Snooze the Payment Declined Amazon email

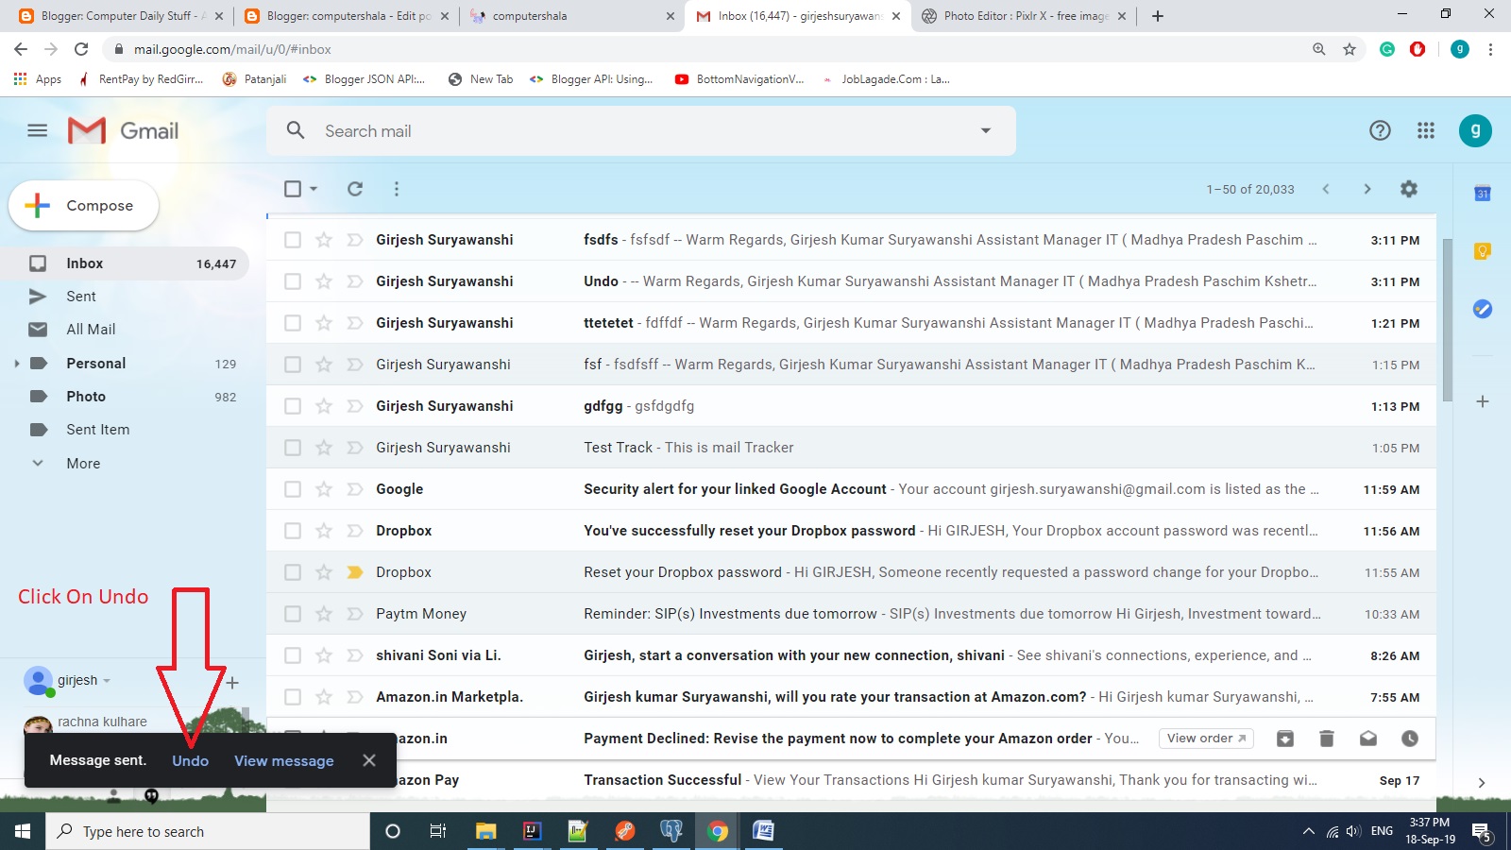(x=1410, y=739)
